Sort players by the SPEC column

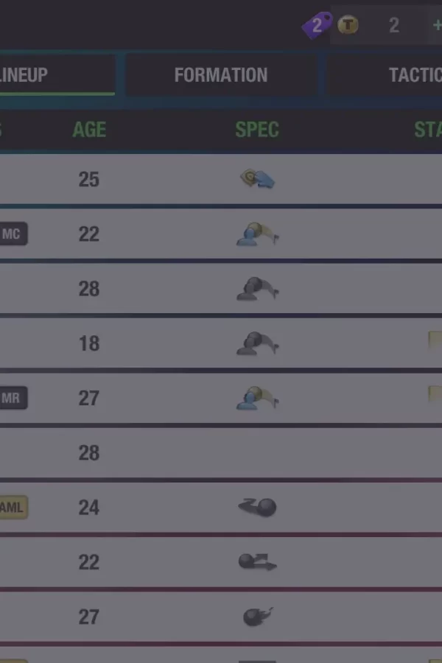257,130
